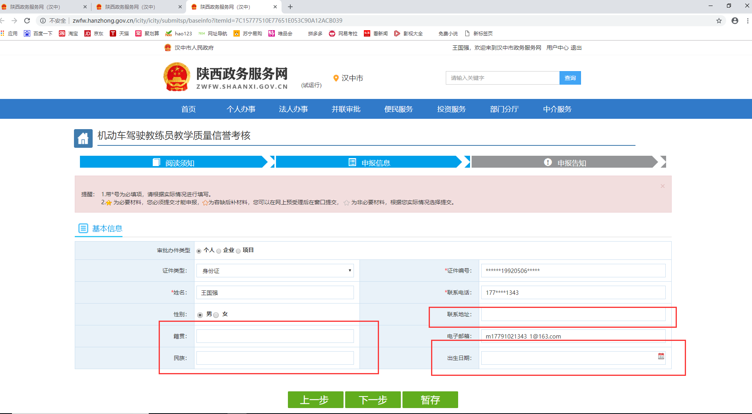Choose 女 as gender
Viewport: 752px width, 414px height.
(216, 315)
